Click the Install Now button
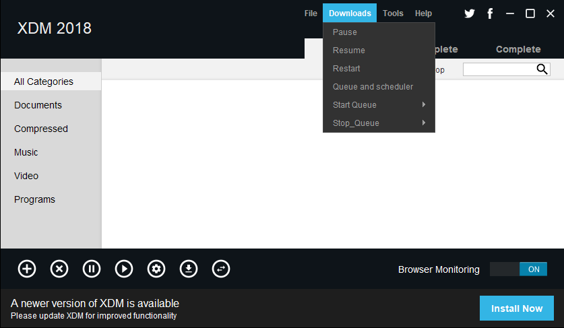This screenshot has height=328, width=564. point(517,308)
